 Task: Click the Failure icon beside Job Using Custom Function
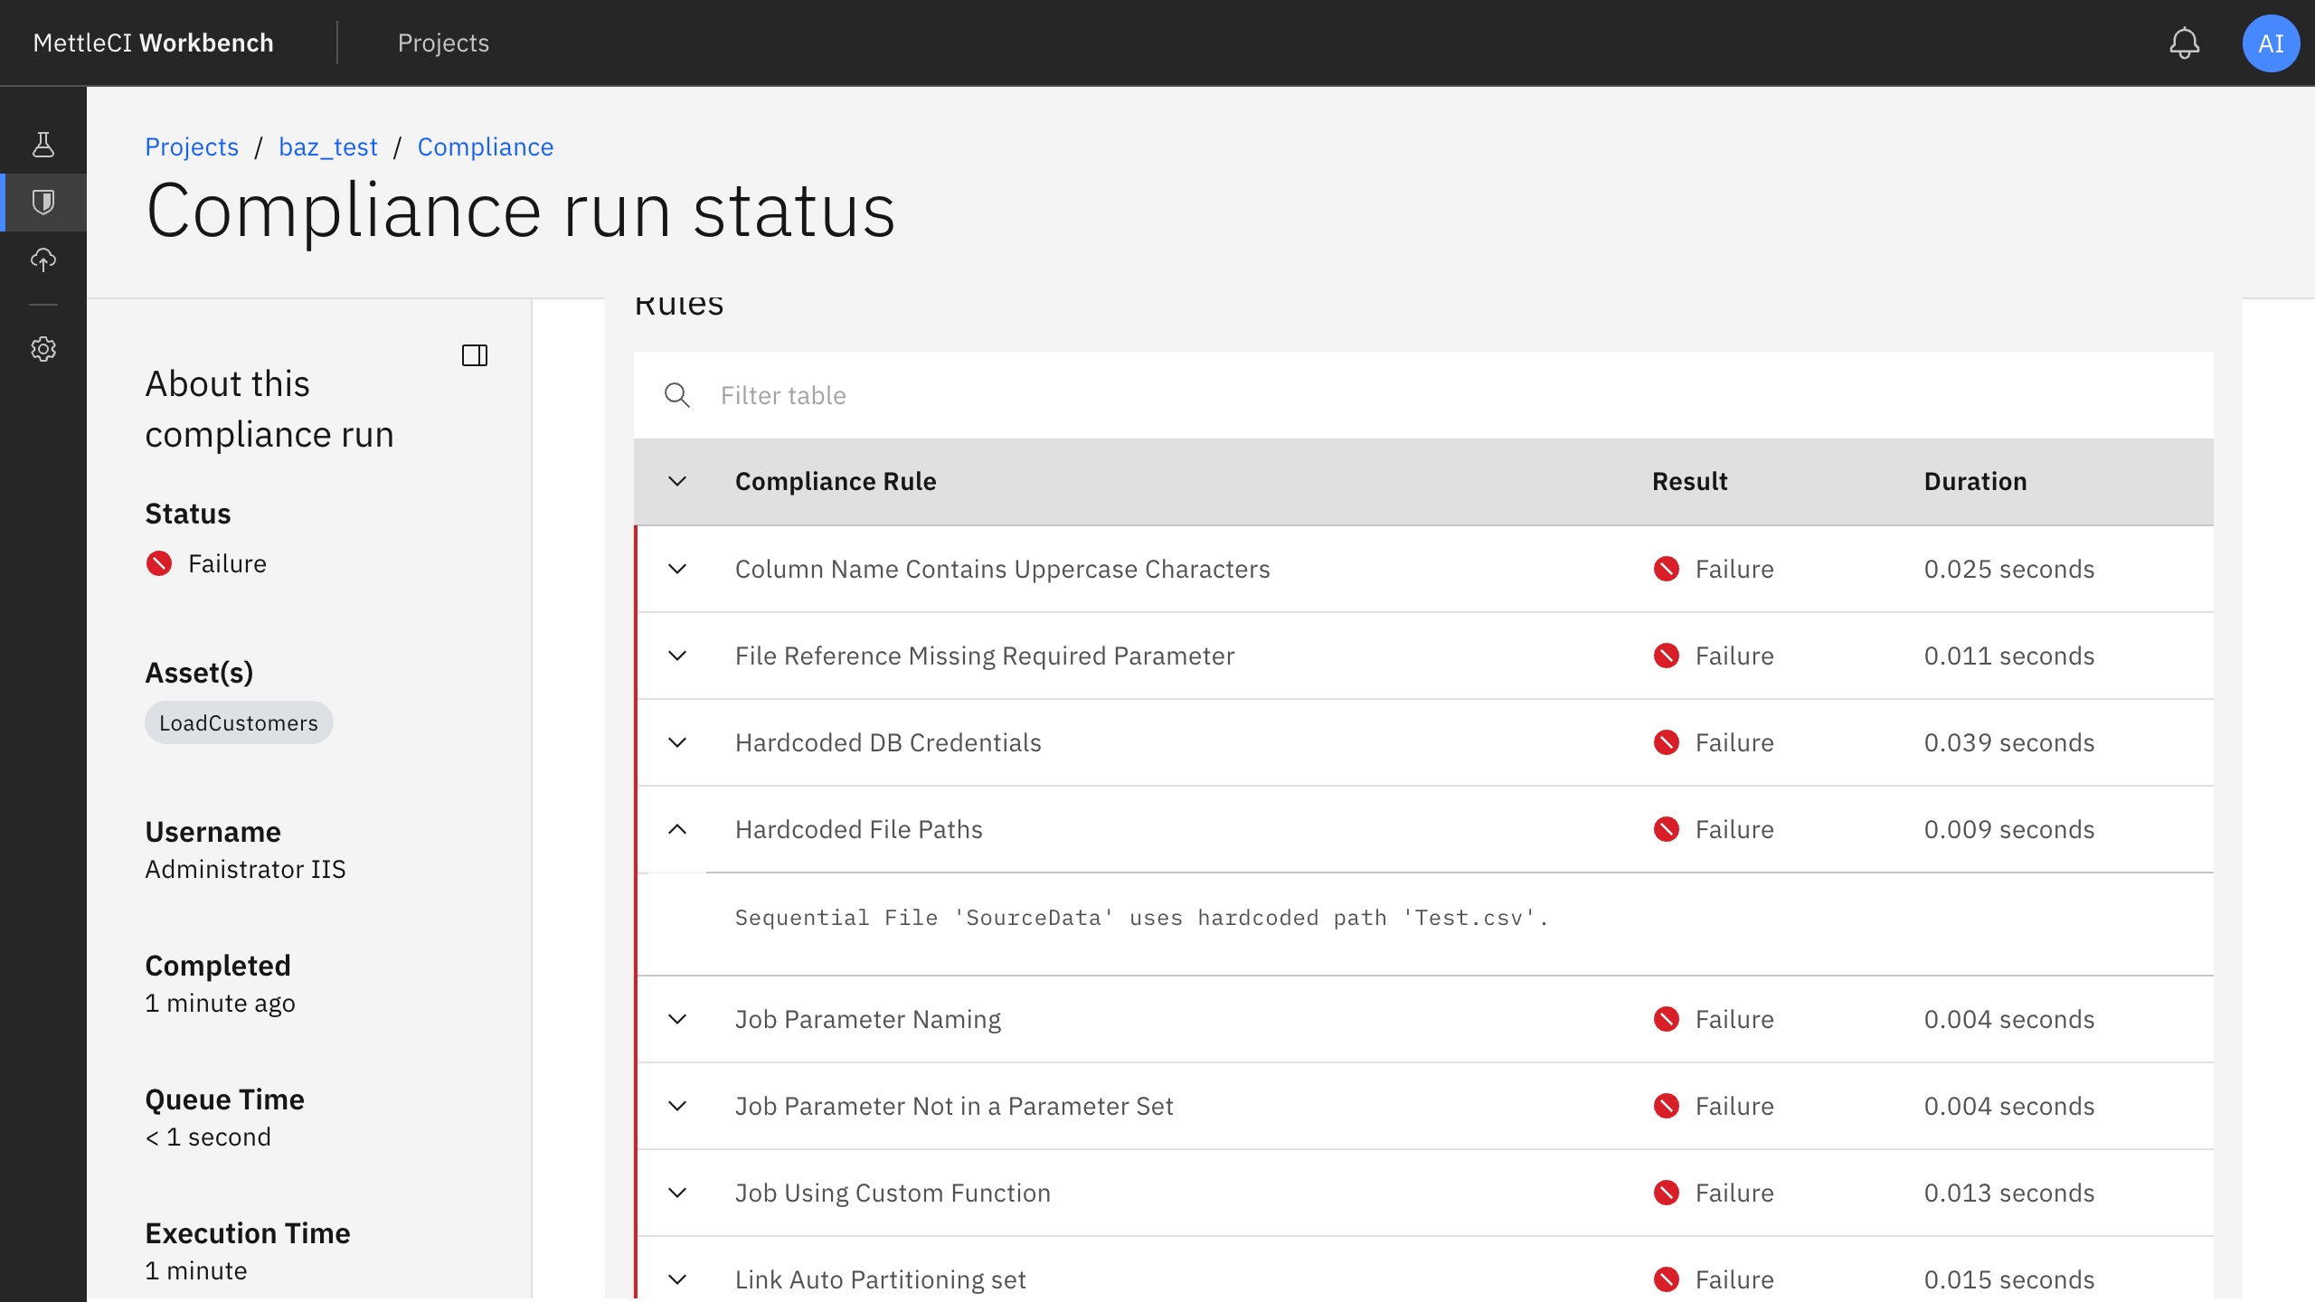coord(1667,1193)
